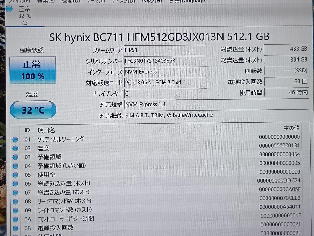Click the 総読込量 (ホスト) label

tap(241, 49)
